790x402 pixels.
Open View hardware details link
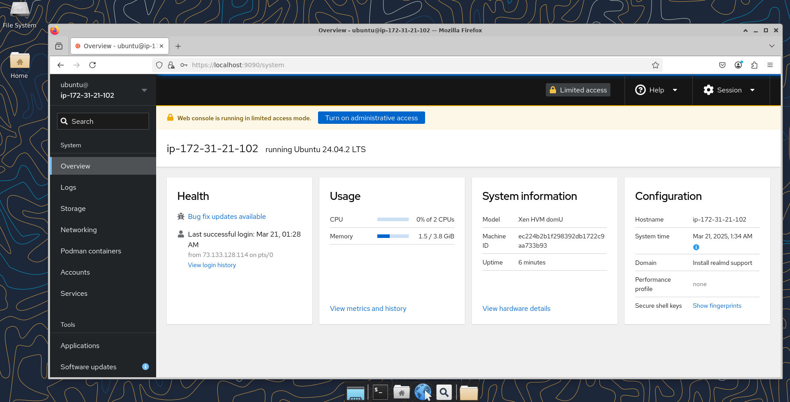517,309
